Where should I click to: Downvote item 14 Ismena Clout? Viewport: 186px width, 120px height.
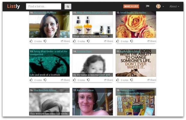(x=88, y=80)
